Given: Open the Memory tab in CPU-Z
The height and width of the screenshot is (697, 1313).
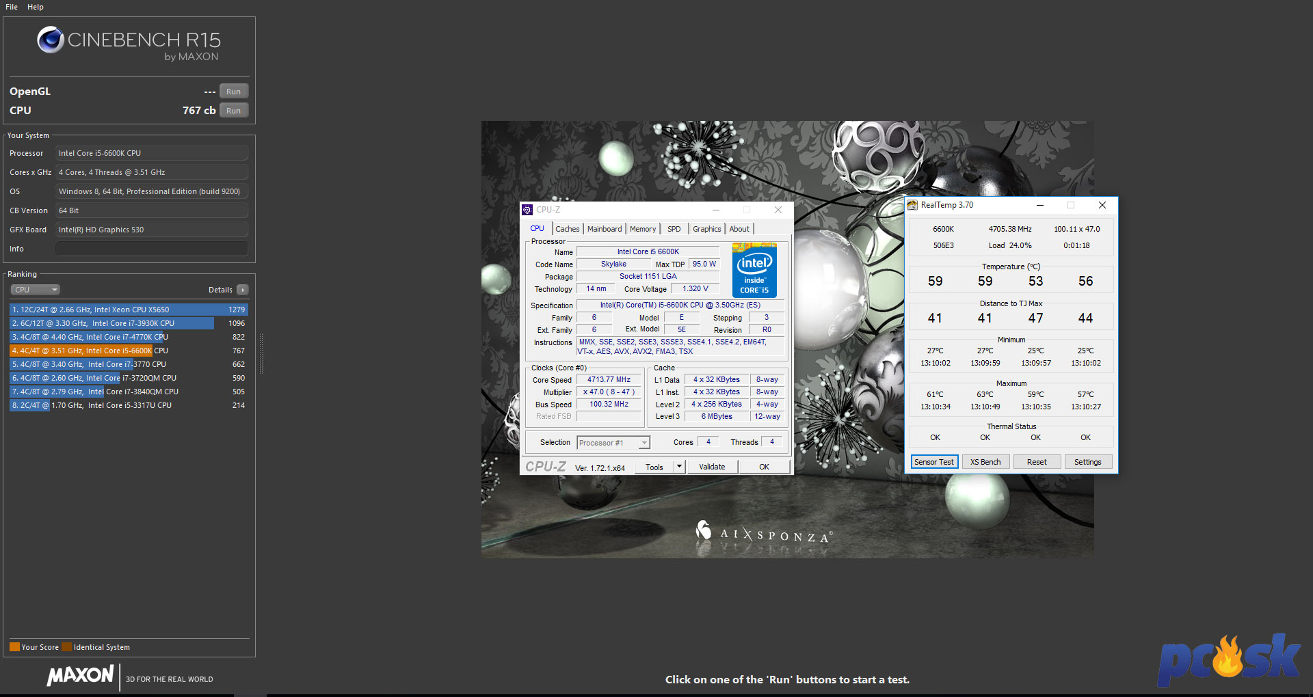Looking at the screenshot, I should 643,229.
